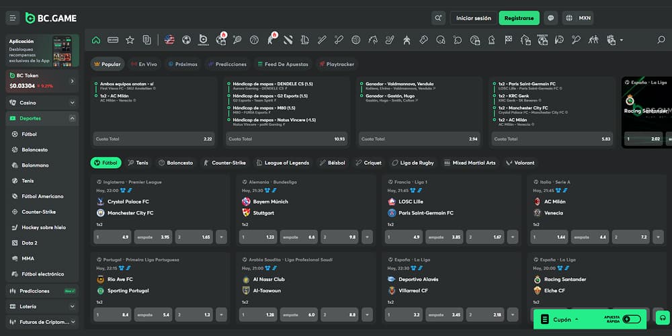The height and width of the screenshot is (336, 672).
Task: Click the Registrarse button
Action: click(x=519, y=18)
